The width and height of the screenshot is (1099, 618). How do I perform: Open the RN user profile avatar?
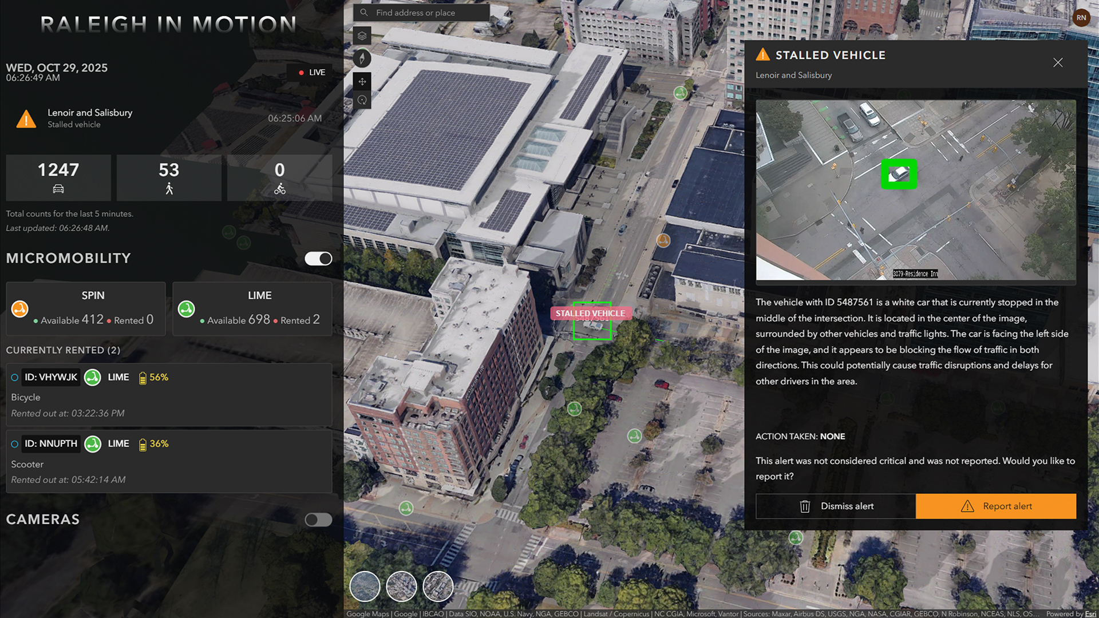[1081, 18]
